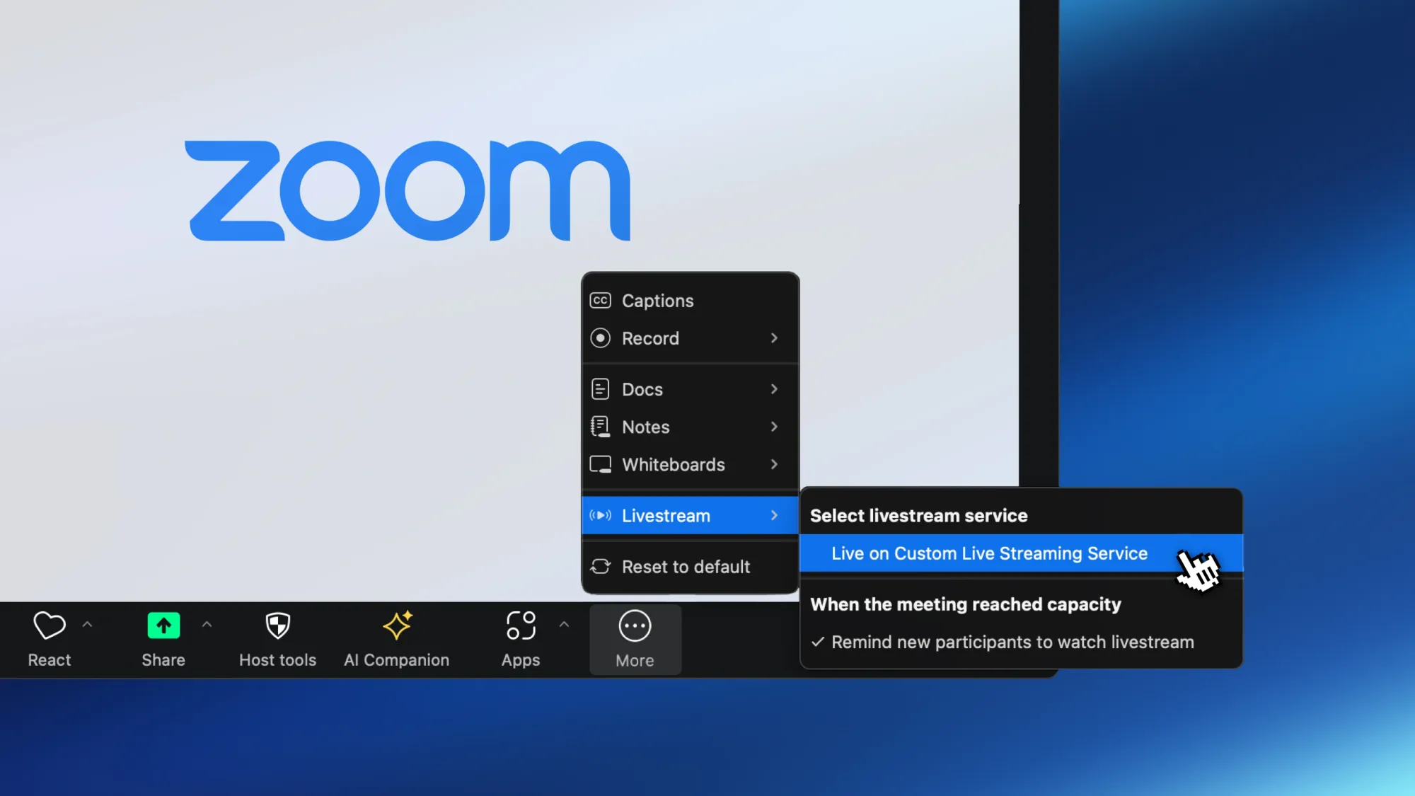Enable Live on Custom Live Streaming Service
The height and width of the screenshot is (796, 1415).
coord(988,553)
